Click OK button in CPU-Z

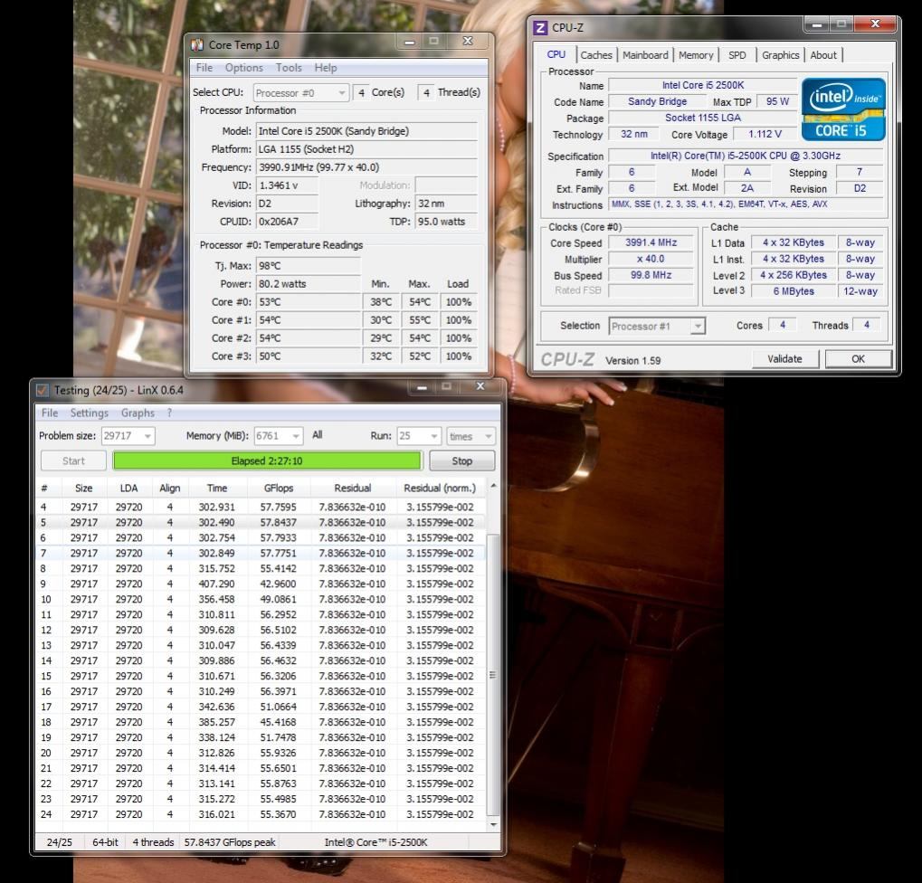coord(858,358)
